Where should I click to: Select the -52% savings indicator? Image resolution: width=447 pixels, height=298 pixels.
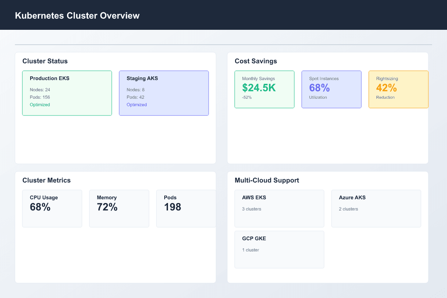point(247,97)
